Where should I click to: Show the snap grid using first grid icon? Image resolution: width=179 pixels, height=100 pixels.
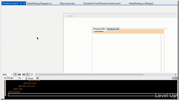pyautogui.click(x=19, y=75)
